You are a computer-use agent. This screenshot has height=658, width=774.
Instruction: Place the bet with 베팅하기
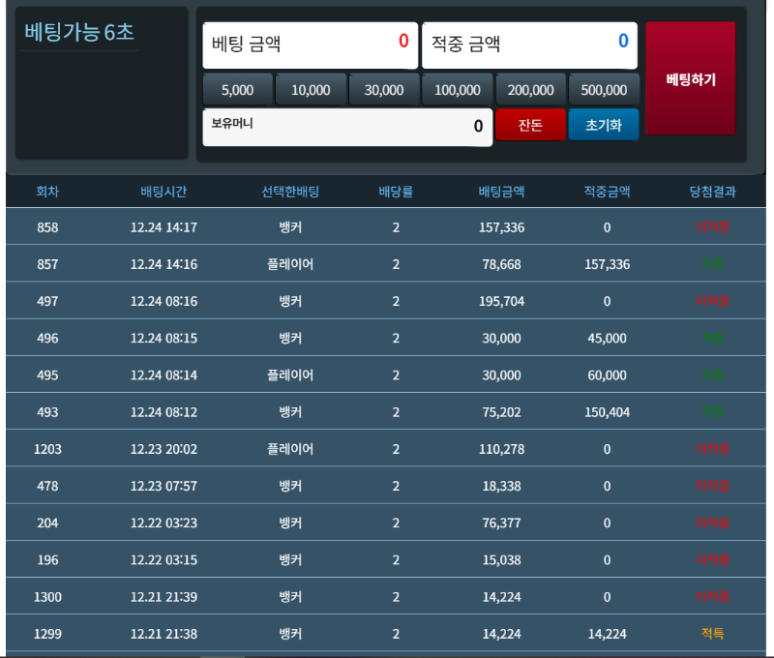tap(691, 79)
